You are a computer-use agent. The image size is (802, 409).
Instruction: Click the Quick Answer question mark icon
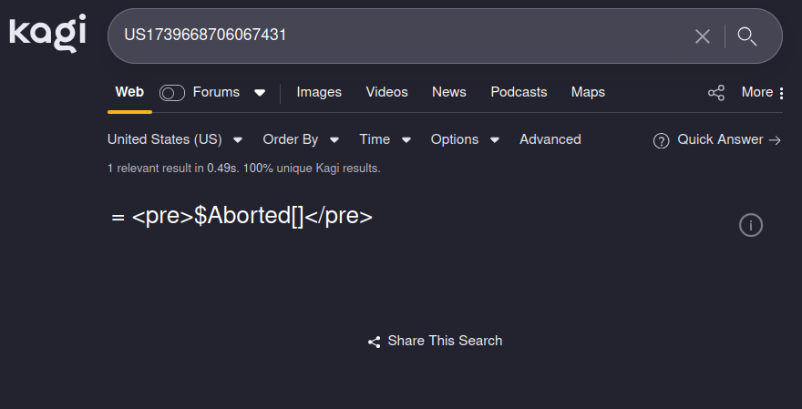tap(662, 140)
